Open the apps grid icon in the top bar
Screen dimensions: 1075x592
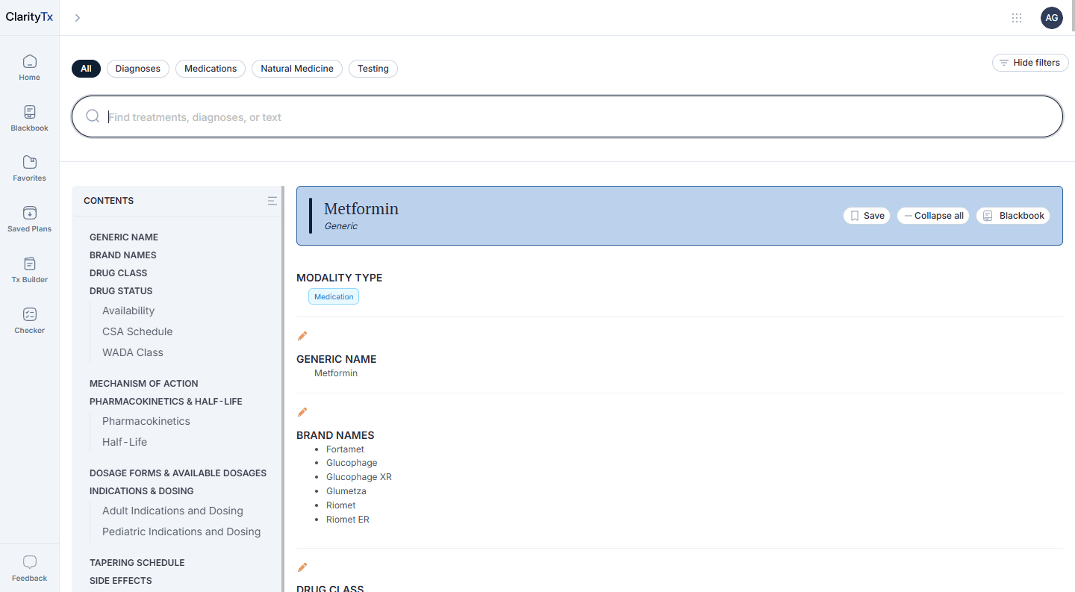coord(1017,17)
